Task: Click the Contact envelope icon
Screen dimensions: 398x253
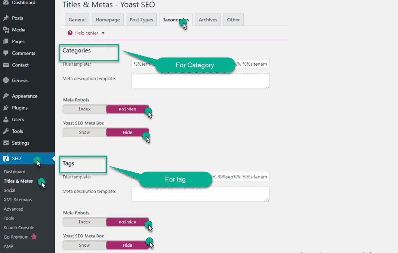Action: pos(6,65)
